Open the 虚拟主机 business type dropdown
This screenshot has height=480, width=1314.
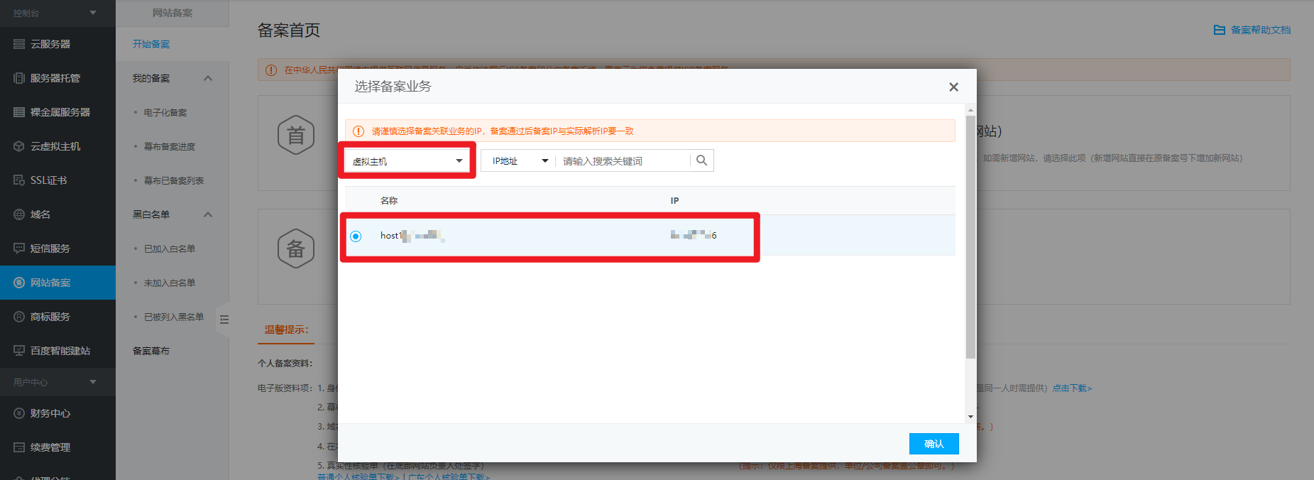click(x=407, y=161)
